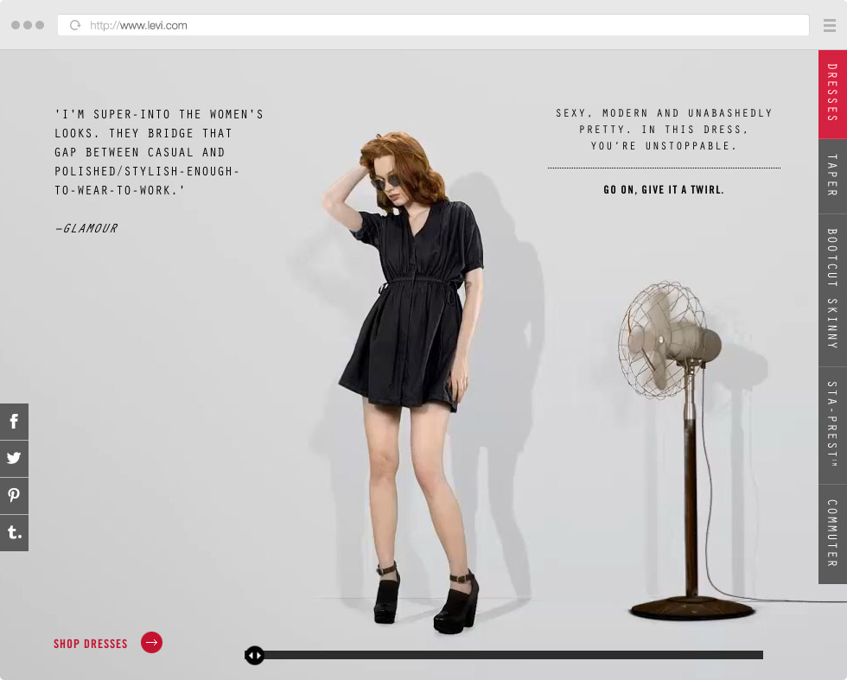Open the Dresses side tab
847x680 pixels.
[832, 93]
